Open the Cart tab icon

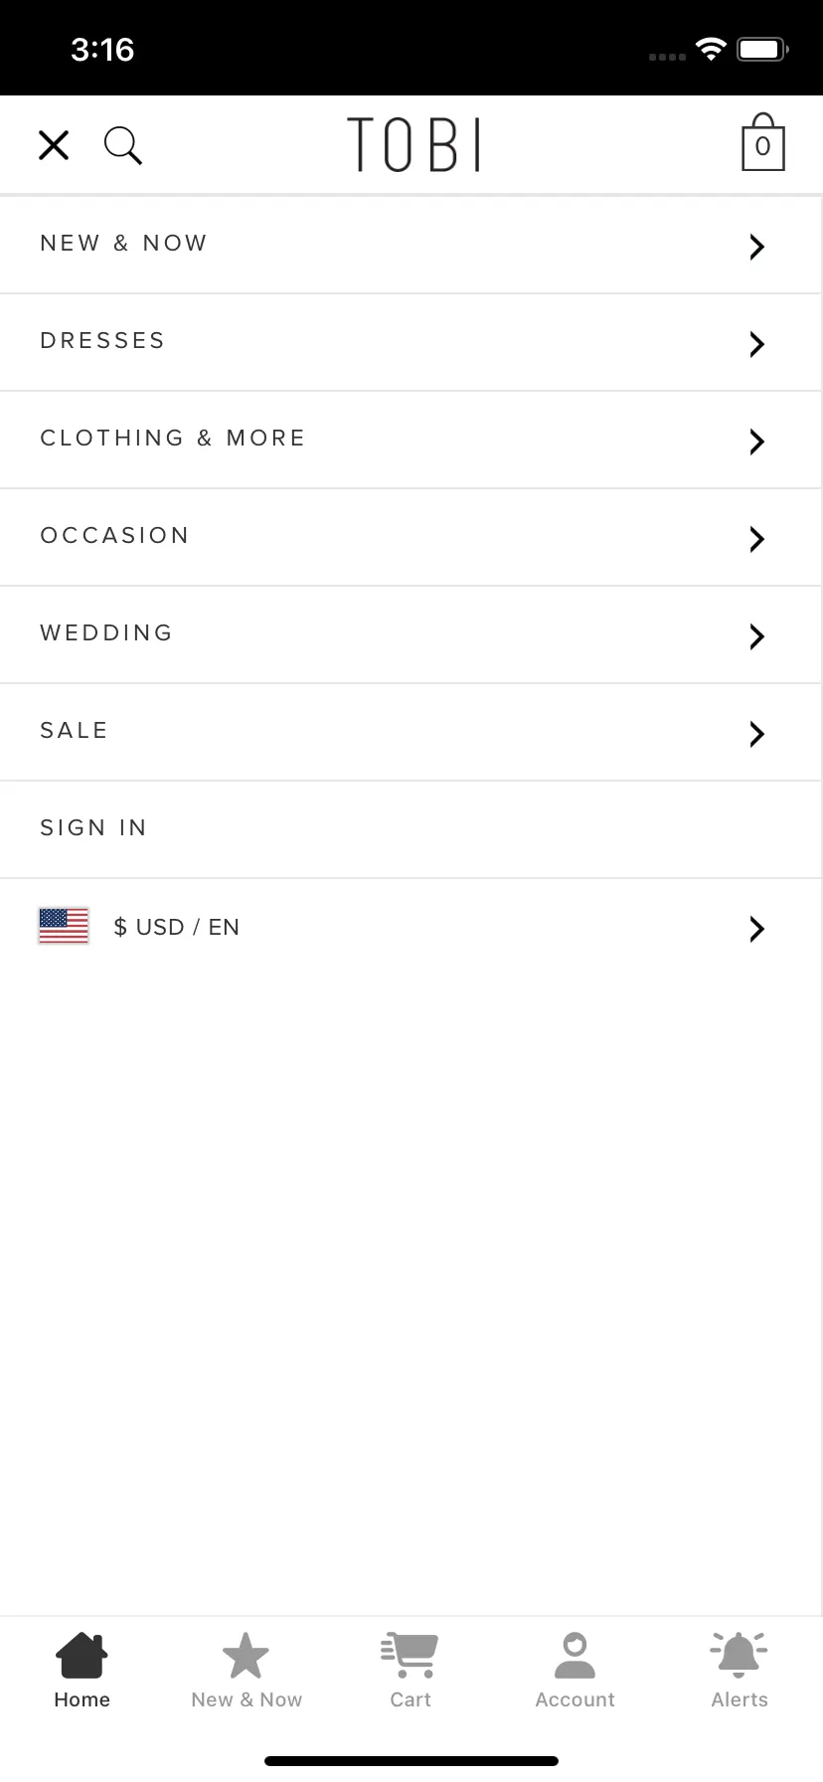click(410, 1655)
